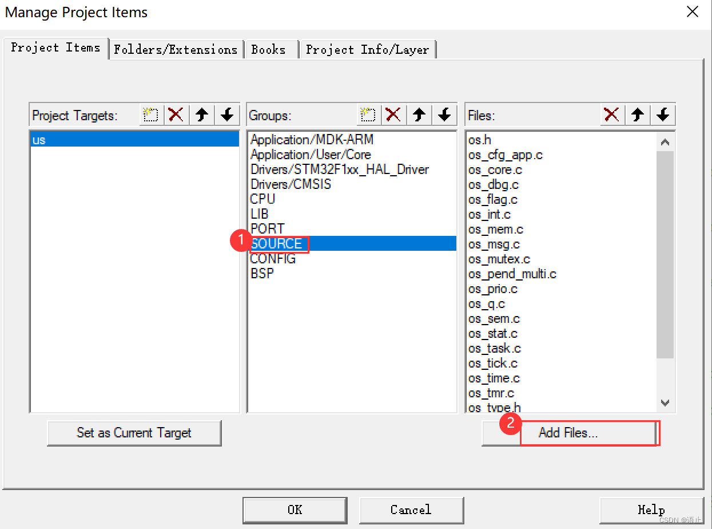Move a file up in the Files list
Image resolution: width=712 pixels, height=529 pixels.
(637, 115)
